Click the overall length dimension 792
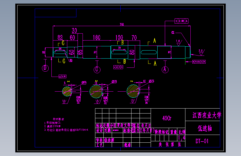The height and width of the screenshot is (156, 241). (x=121, y=24)
